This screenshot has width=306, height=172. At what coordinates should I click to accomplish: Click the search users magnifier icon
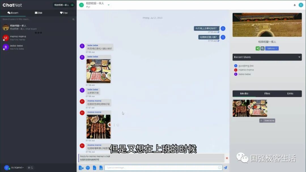point(73,19)
